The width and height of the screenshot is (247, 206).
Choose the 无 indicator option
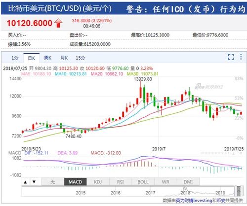pyautogui.click(x=53, y=182)
